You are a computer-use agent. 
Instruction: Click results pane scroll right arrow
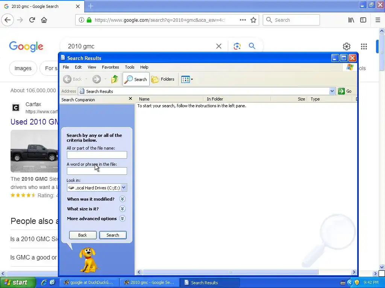354,272
